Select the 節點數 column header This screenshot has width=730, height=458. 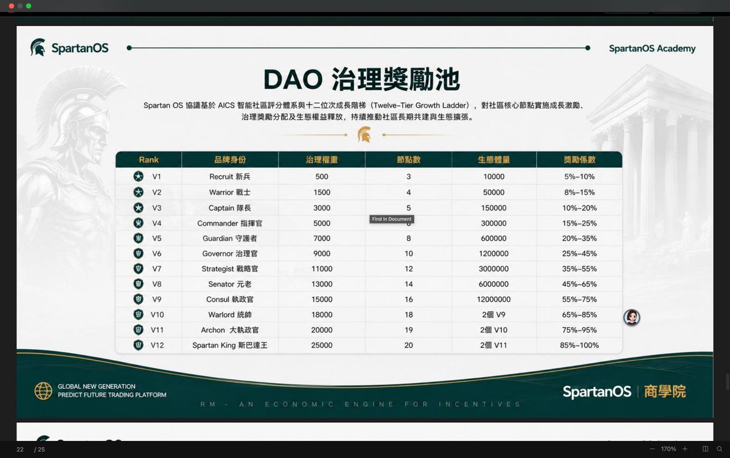coord(408,159)
